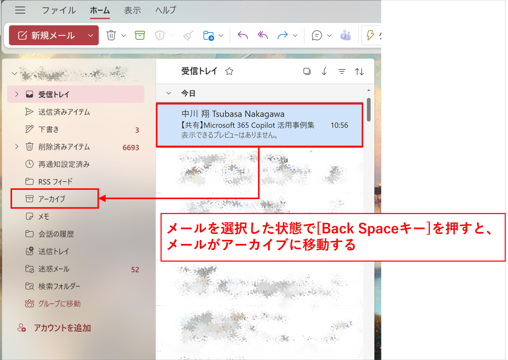Report the email with the shield icon
This screenshot has height=360, width=508.
[x=160, y=36]
